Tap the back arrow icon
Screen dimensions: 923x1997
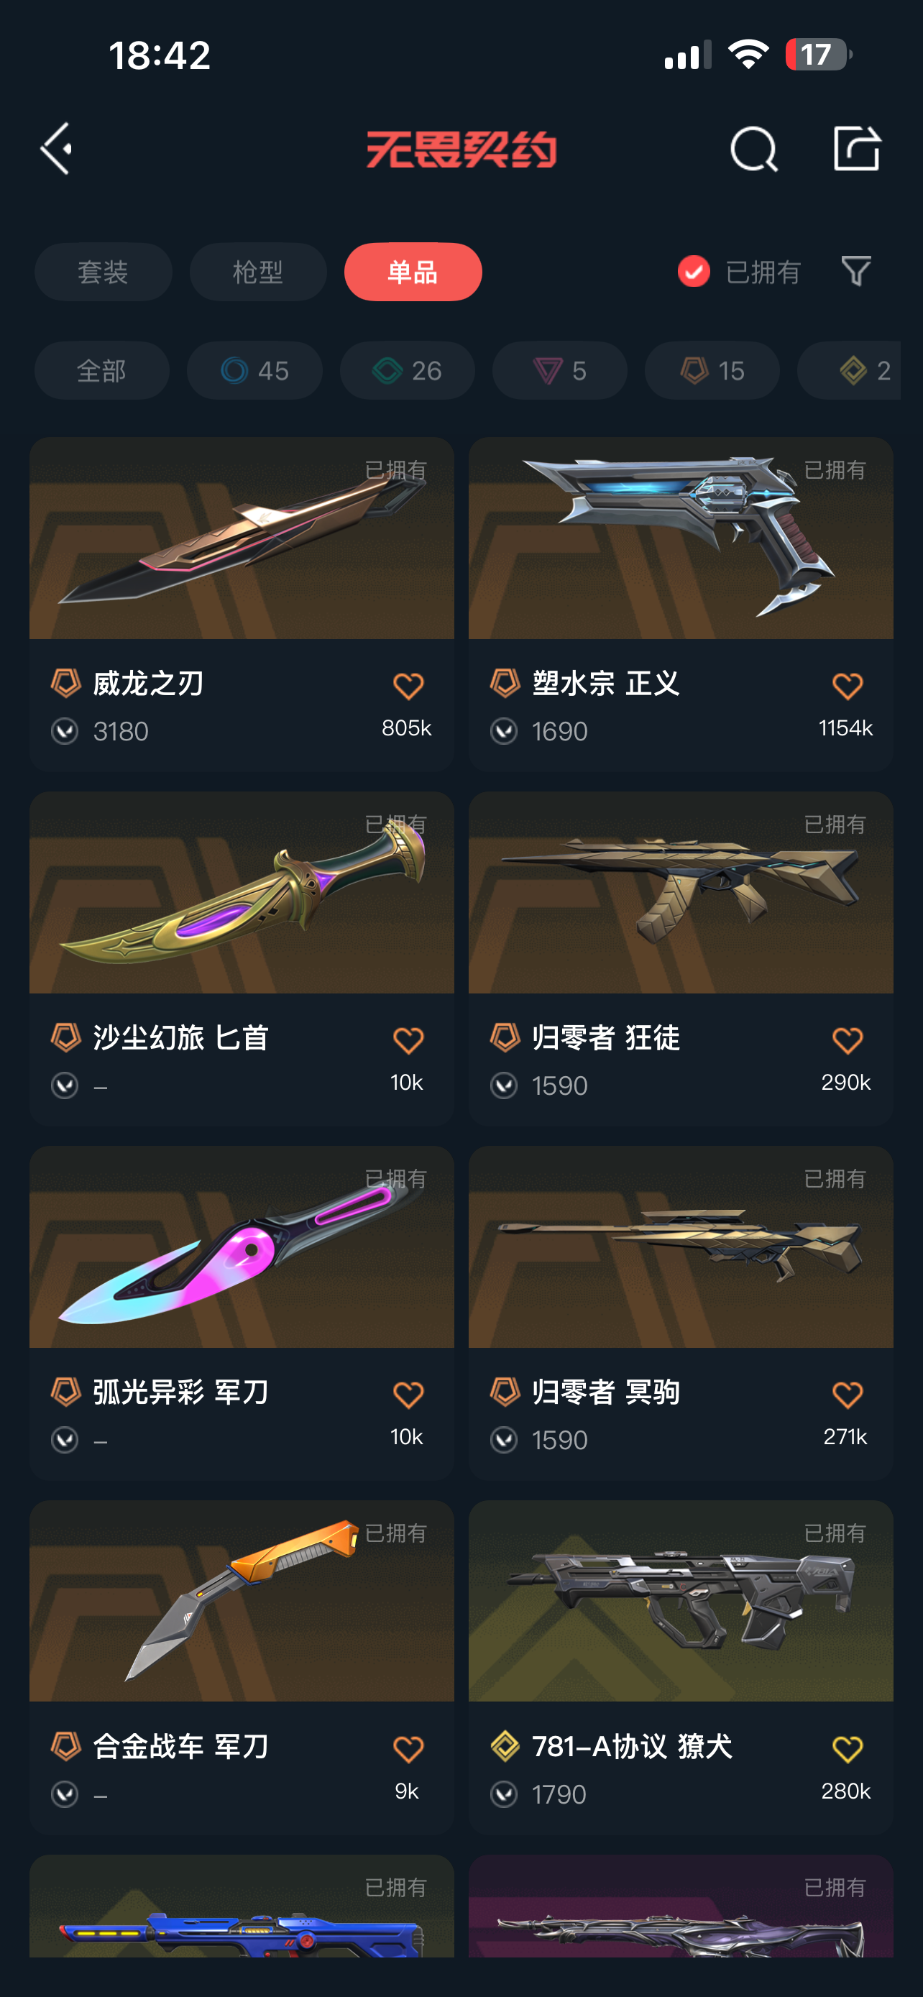click(x=57, y=148)
